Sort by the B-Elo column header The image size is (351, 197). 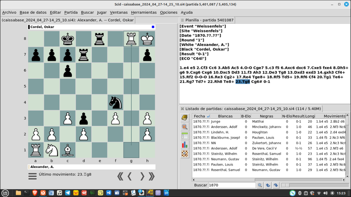pyautogui.click(x=246, y=116)
